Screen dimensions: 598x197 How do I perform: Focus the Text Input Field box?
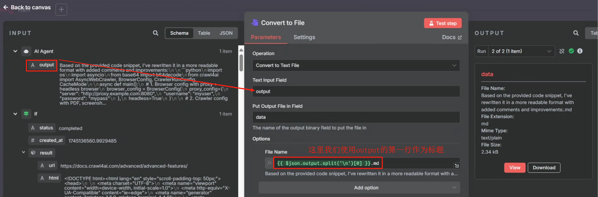356,91
